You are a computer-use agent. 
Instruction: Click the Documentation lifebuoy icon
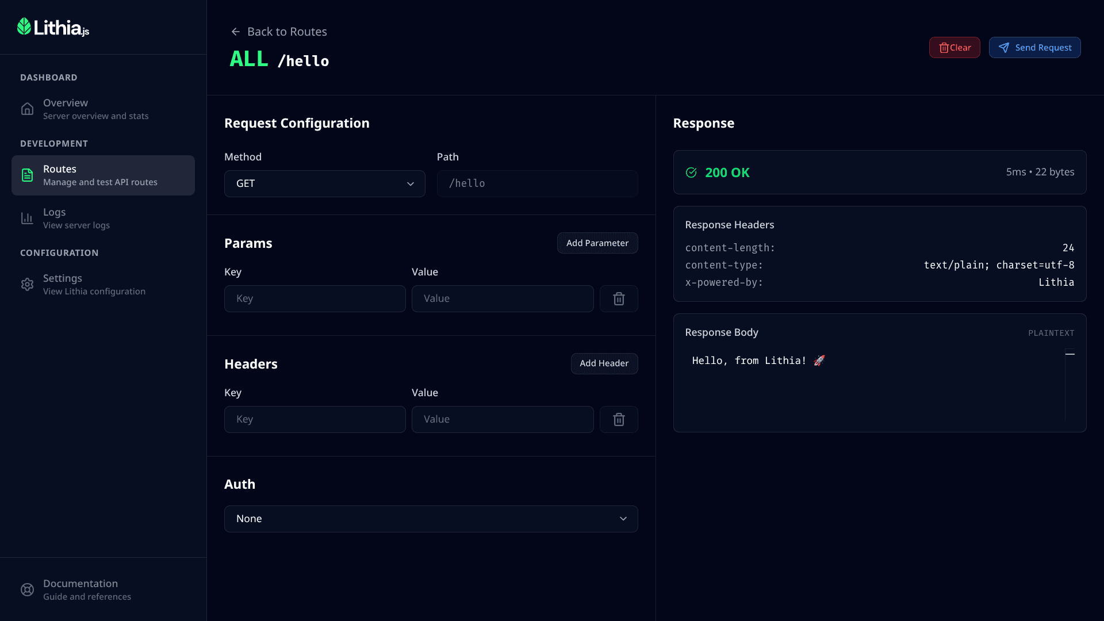[27, 589]
